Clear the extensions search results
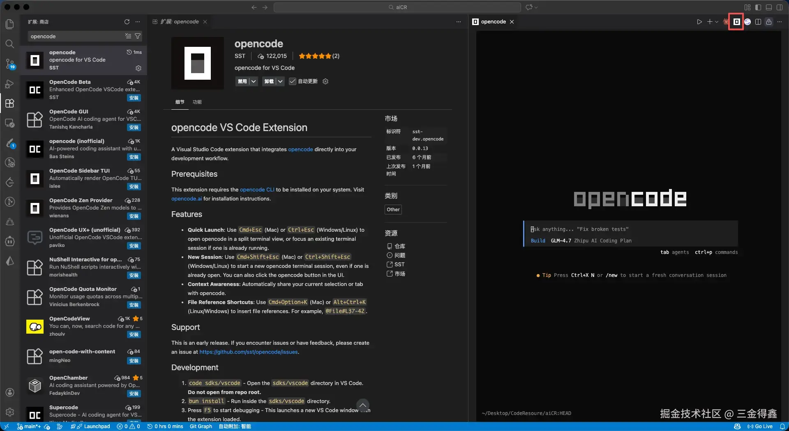This screenshot has width=789, height=431. [x=128, y=36]
